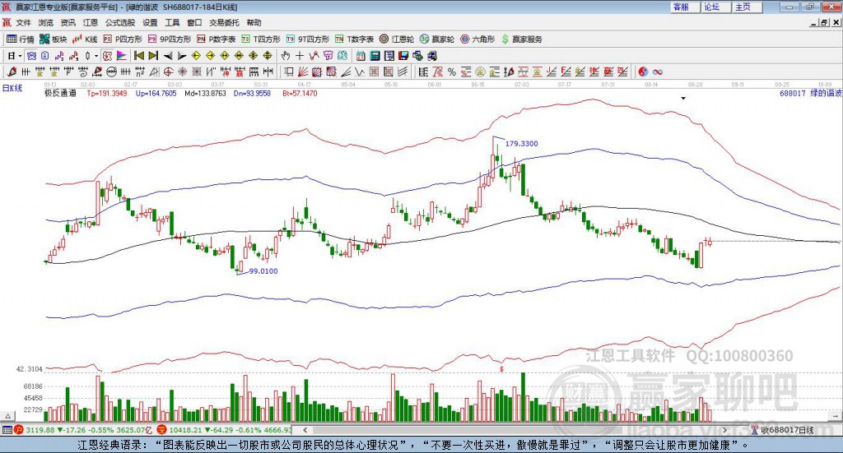Open the 六角形 hexagon tool
The image size is (843, 453).
click(477, 39)
